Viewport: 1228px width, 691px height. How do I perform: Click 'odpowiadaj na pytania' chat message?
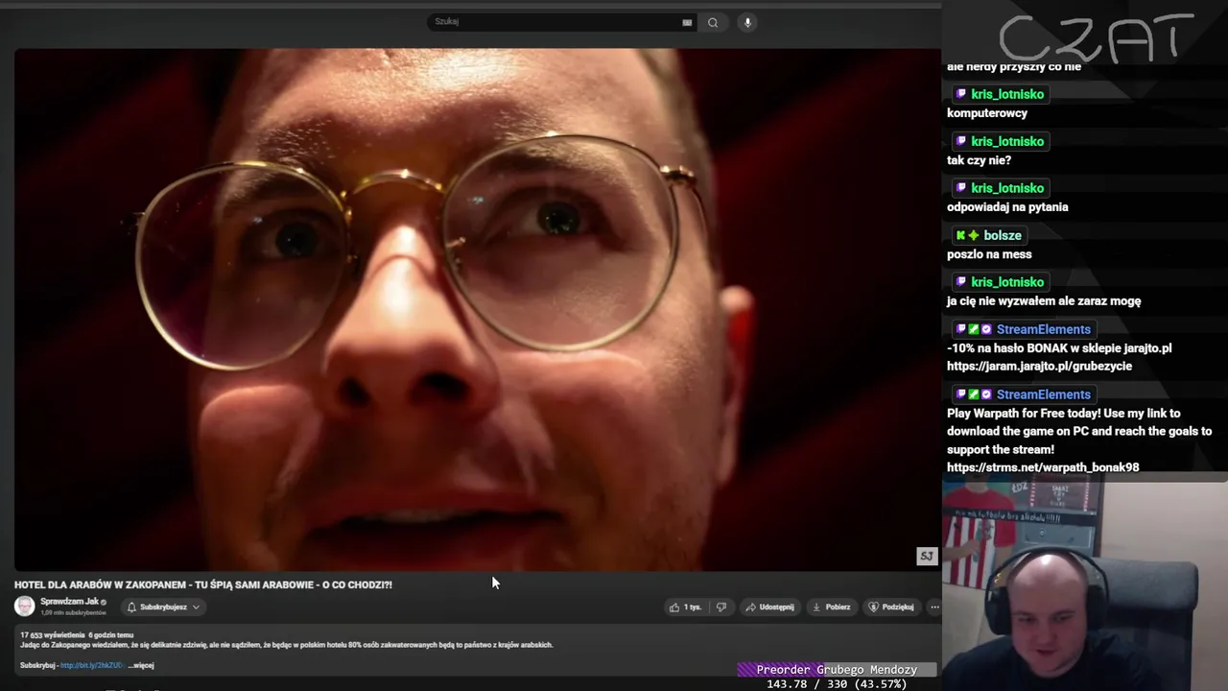(1007, 207)
